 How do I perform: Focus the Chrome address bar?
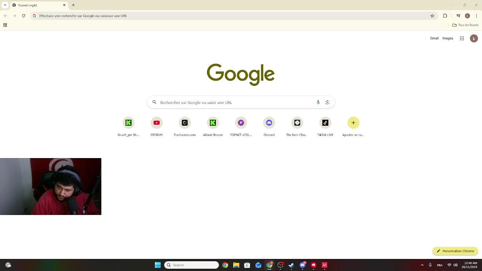pos(233,16)
